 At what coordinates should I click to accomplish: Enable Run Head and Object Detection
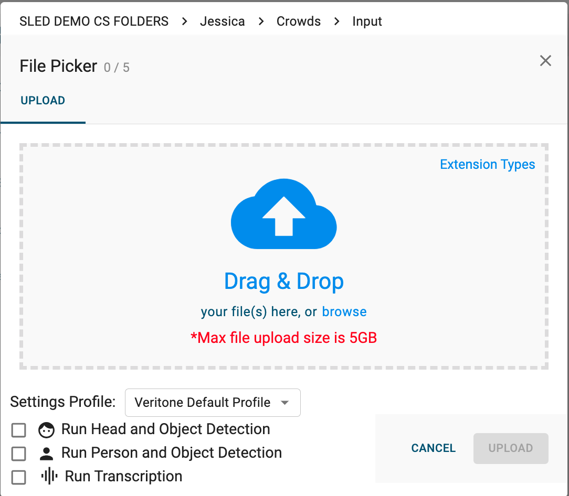18,429
